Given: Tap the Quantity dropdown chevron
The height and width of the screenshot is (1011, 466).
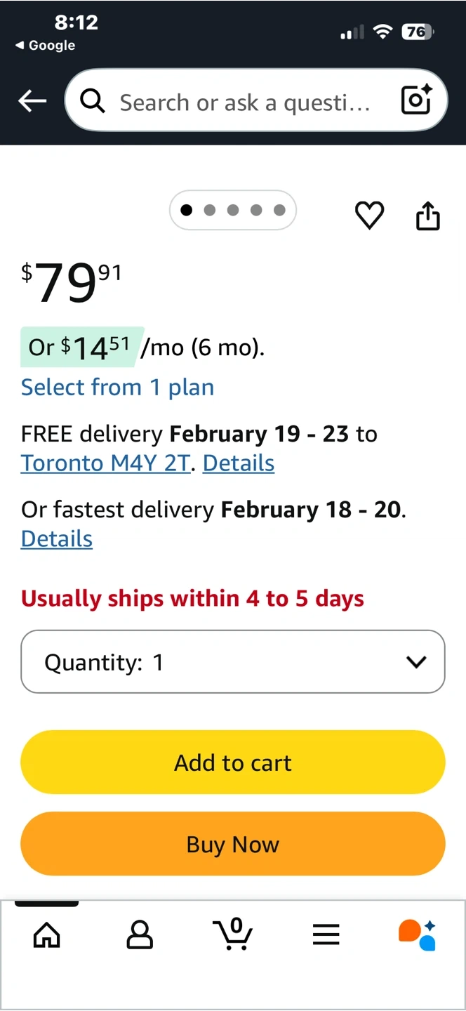Looking at the screenshot, I should [x=416, y=662].
